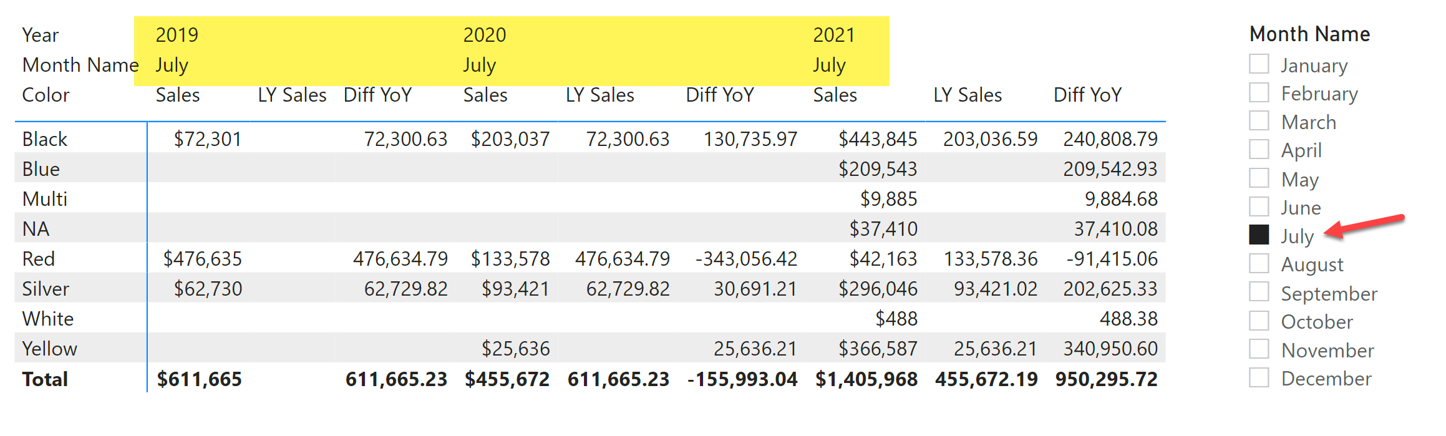The width and height of the screenshot is (1446, 436).
Task: Select the Black row label
Action: [x=44, y=139]
